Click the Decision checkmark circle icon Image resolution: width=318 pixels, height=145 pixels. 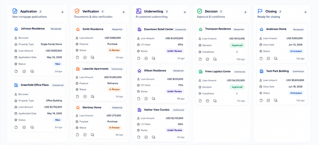(x=200, y=11)
